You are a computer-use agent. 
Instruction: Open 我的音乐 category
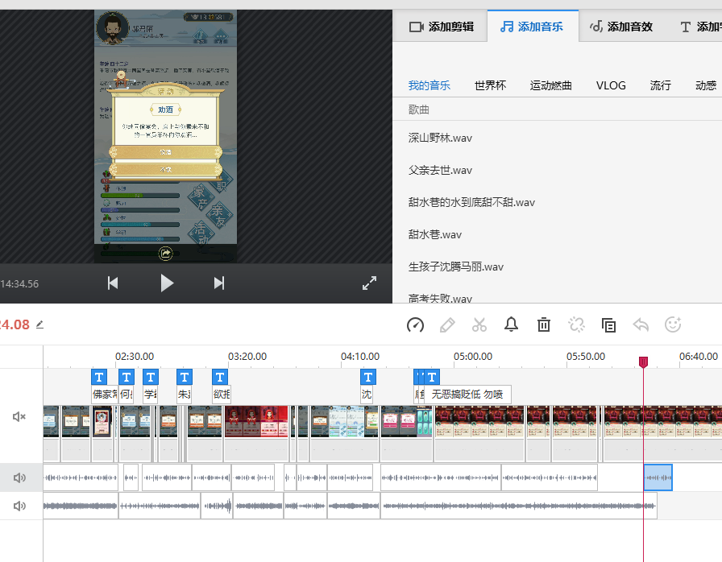click(x=429, y=85)
